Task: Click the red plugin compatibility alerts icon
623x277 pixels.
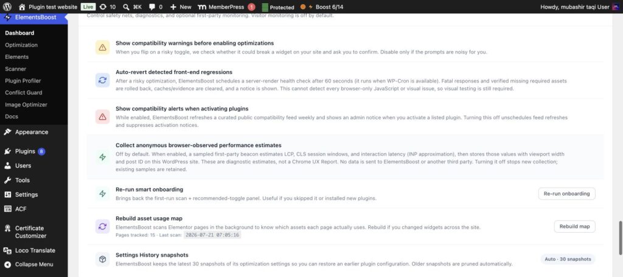Action: point(102,117)
